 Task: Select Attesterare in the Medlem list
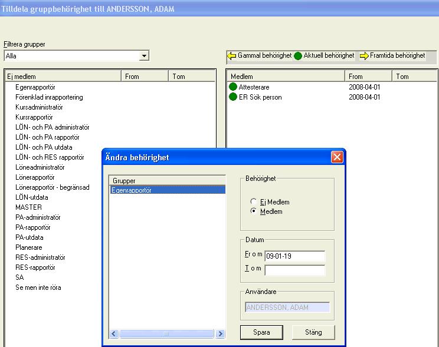pyautogui.click(x=254, y=87)
